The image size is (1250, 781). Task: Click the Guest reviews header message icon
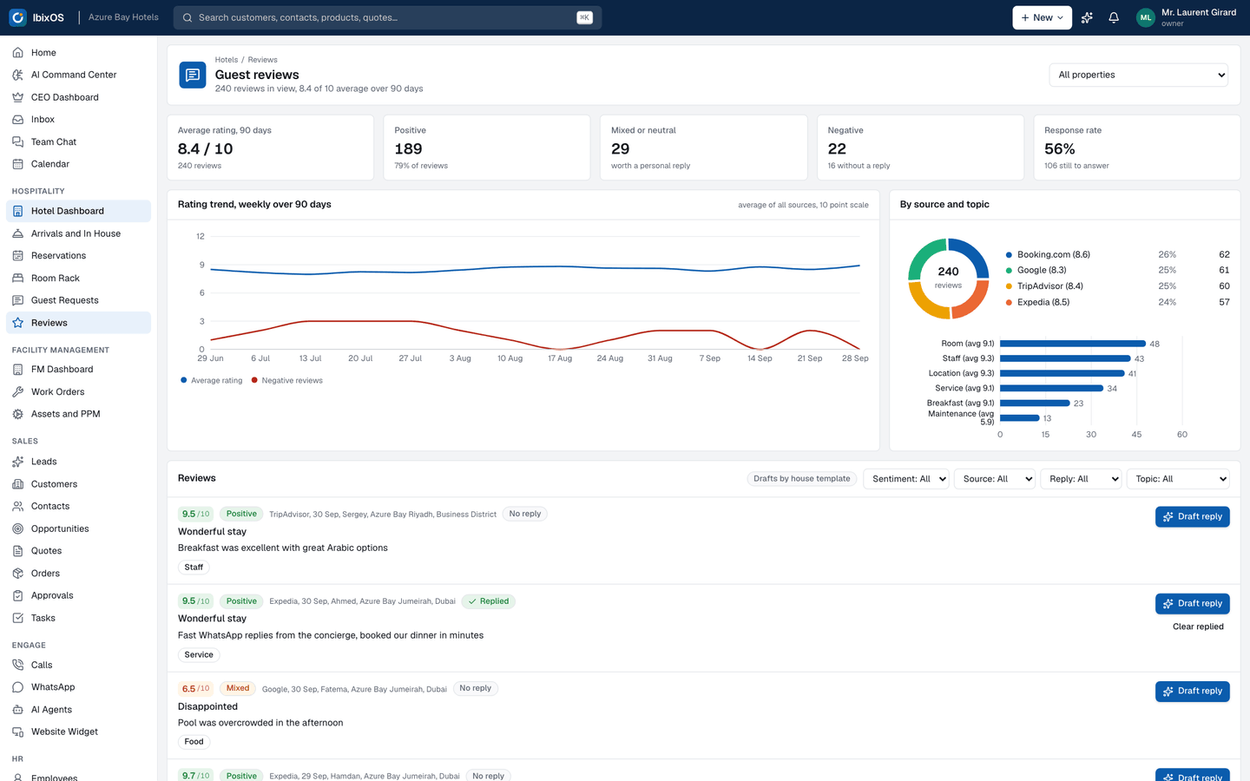[193, 75]
